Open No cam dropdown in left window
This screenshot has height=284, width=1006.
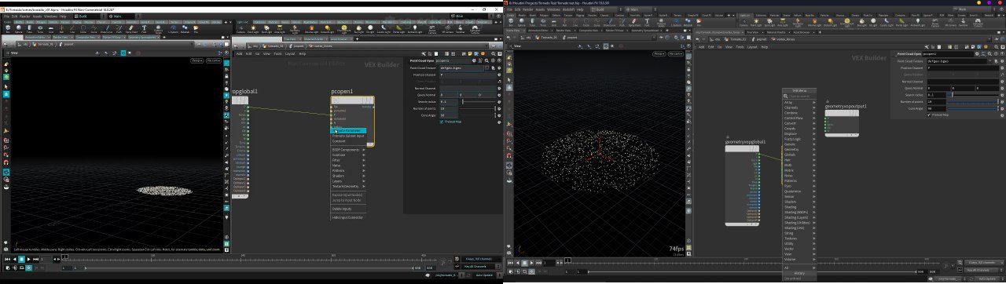[x=214, y=60]
